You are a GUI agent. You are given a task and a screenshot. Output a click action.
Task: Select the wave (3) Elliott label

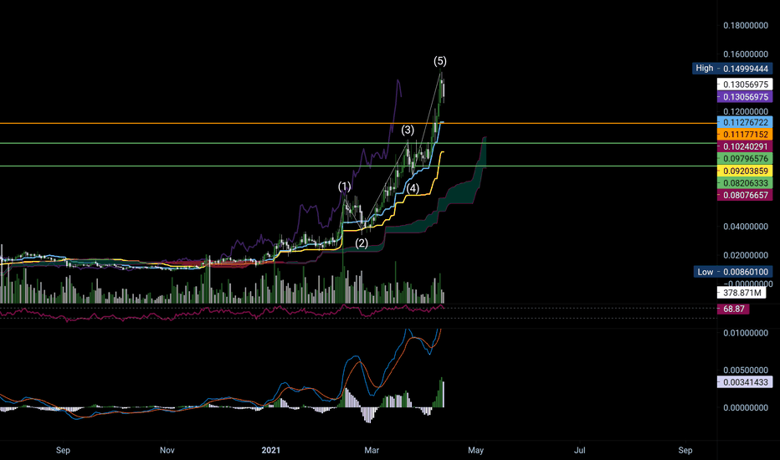click(x=408, y=130)
